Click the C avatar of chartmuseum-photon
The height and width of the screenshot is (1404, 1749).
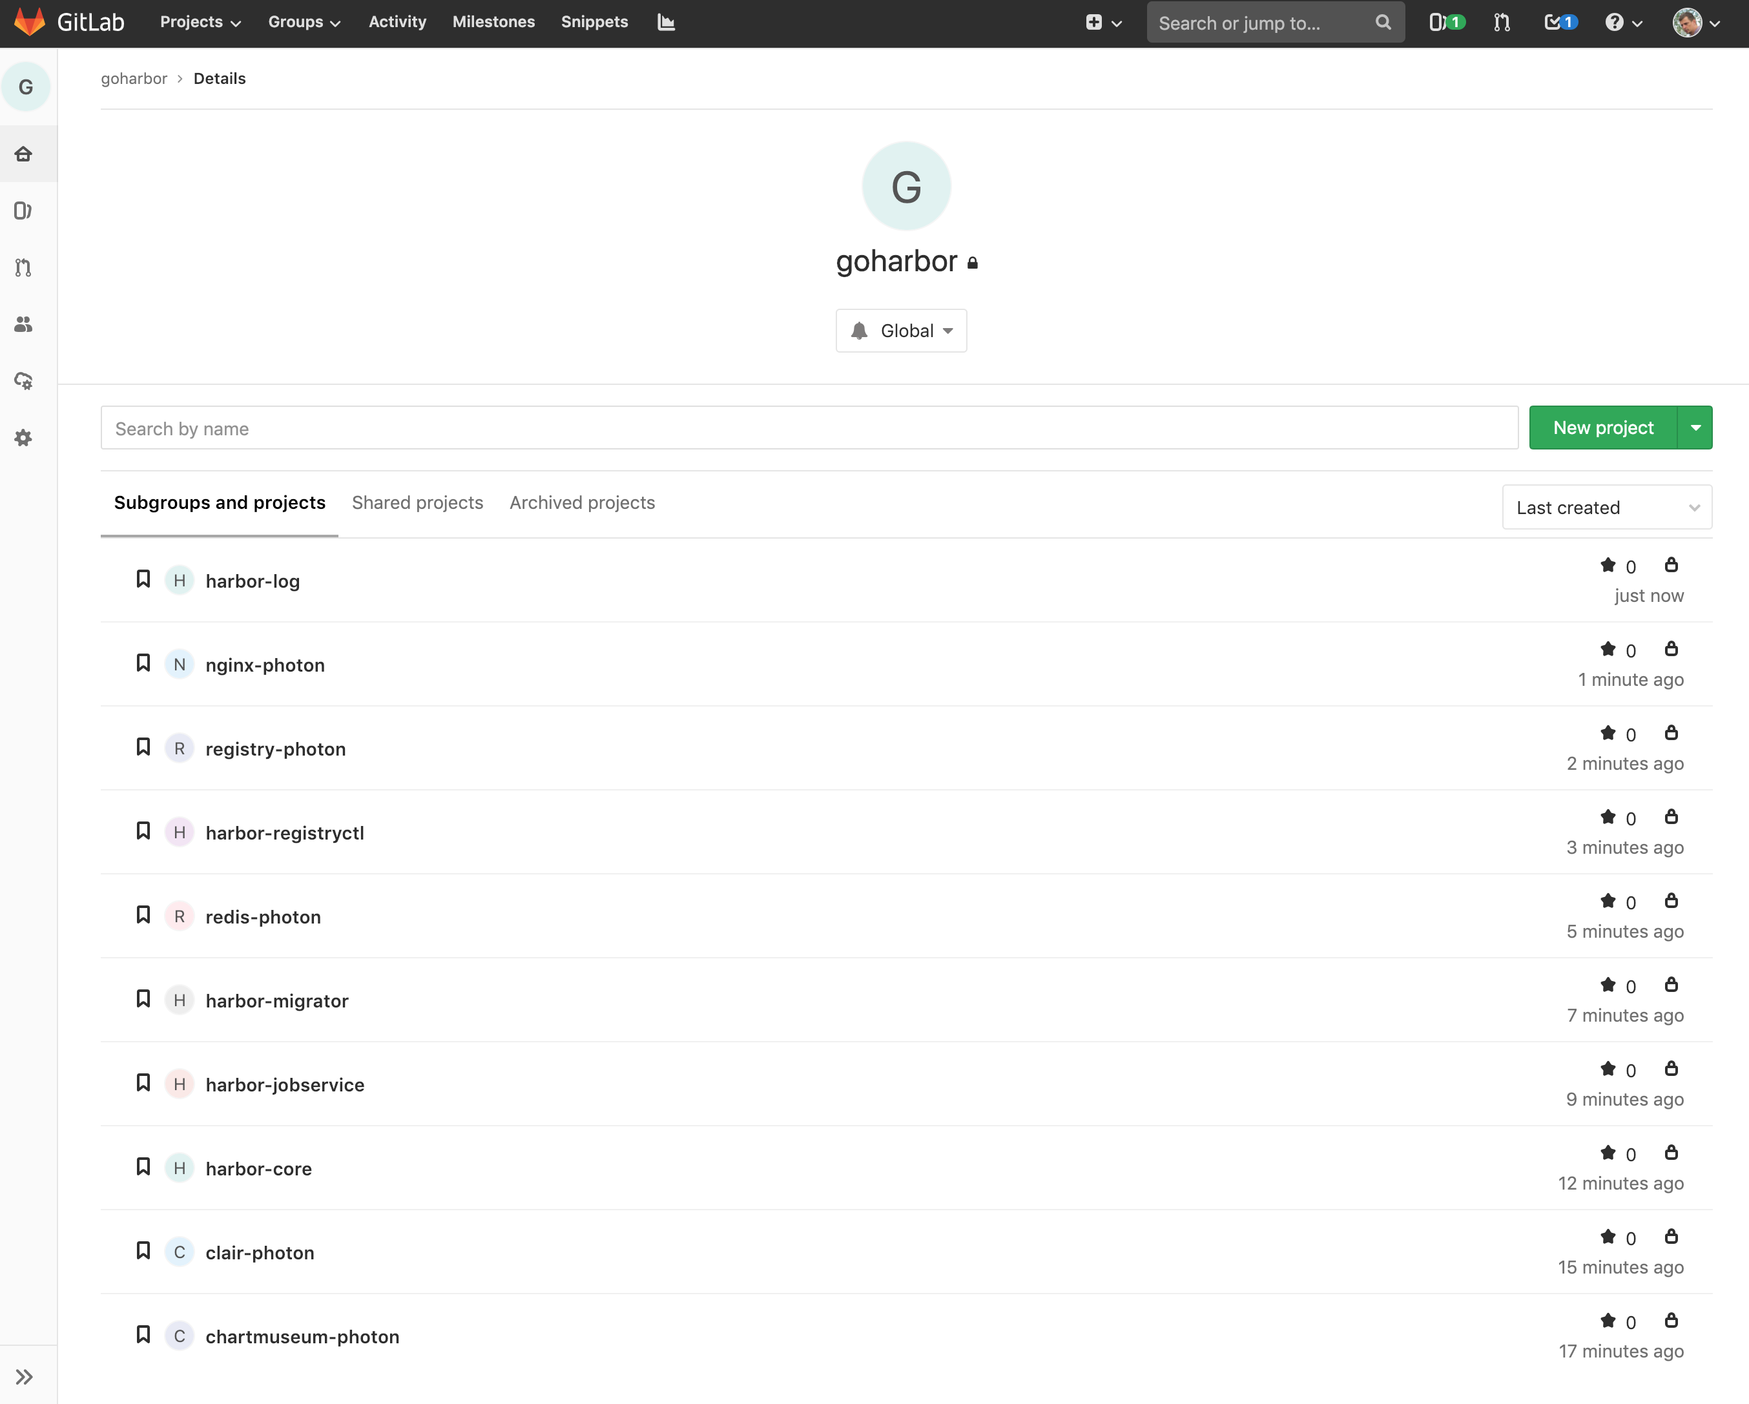(x=180, y=1336)
